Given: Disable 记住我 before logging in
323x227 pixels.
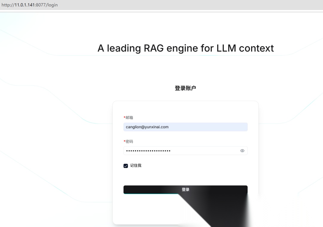Looking at the screenshot, I should click(126, 166).
